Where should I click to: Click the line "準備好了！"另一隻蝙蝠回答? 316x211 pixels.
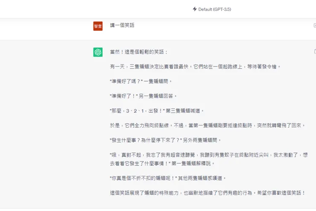click(143, 96)
